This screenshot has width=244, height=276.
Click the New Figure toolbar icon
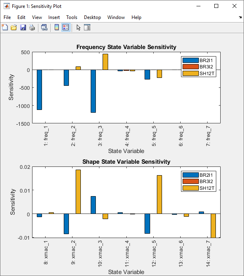(x=5, y=27)
